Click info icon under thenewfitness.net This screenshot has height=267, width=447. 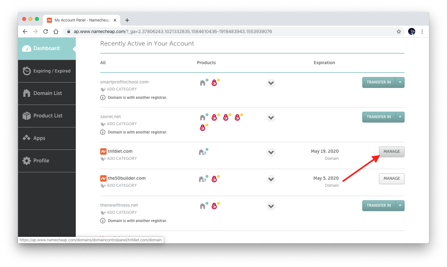click(x=103, y=220)
